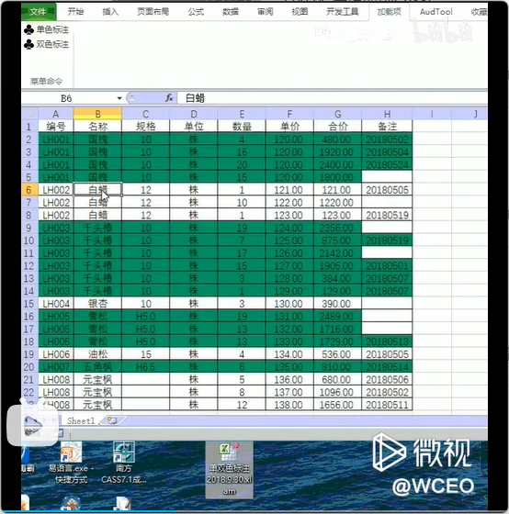This screenshot has height=514, width=509.
Task: Select row 15 header
Action: (29, 304)
